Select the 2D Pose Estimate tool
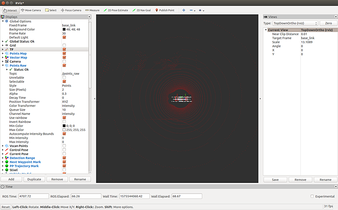The image size is (338, 210). (x=116, y=10)
